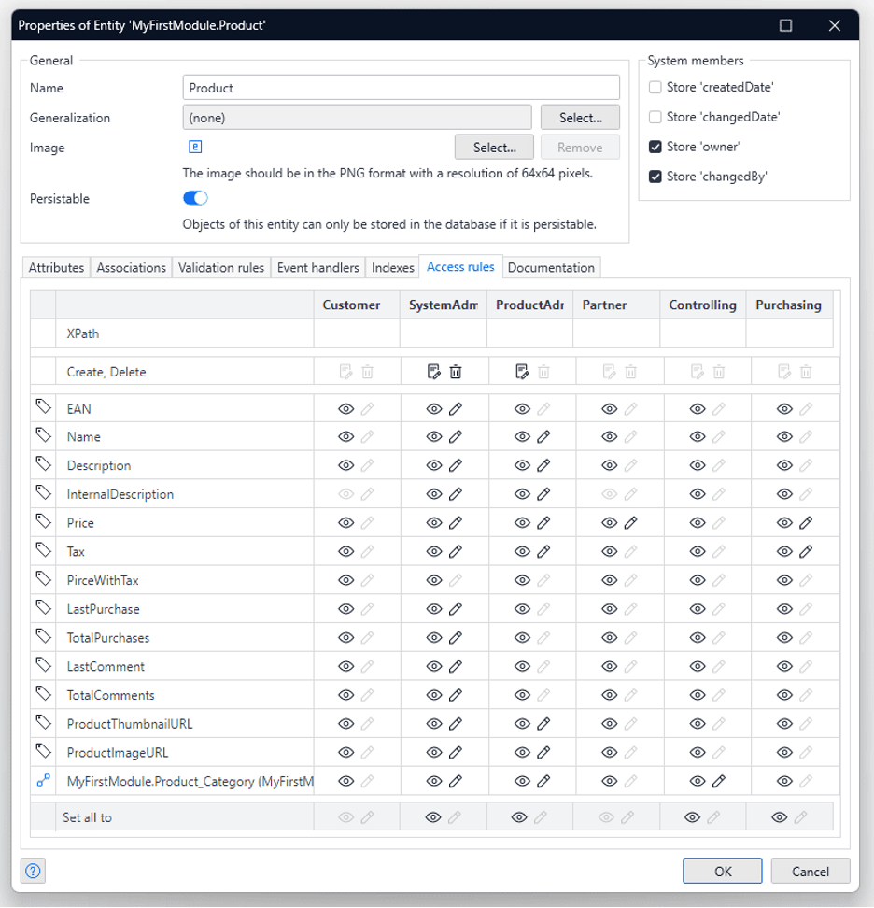Click the trash icon in SystemAdmin's Create, Delete cell
874x908 pixels.
pyautogui.click(x=455, y=370)
